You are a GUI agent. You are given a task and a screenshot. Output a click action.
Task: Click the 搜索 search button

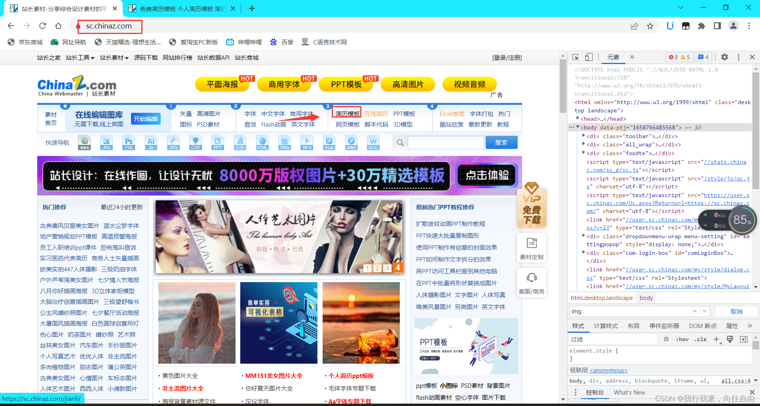coord(501,142)
